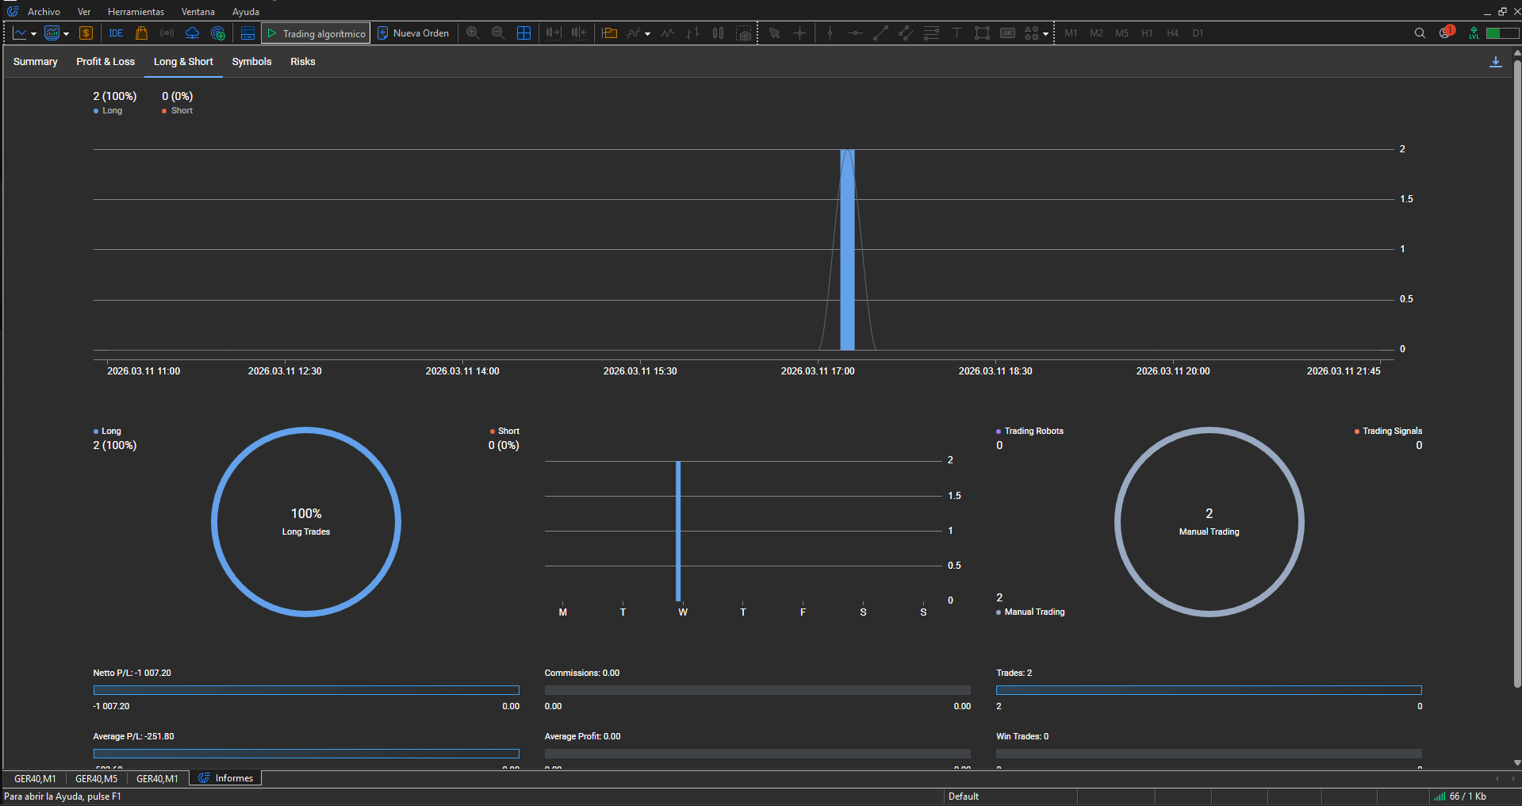Switch to the GER40,M5 chart tab
The width and height of the screenshot is (1522, 806).
[96, 779]
